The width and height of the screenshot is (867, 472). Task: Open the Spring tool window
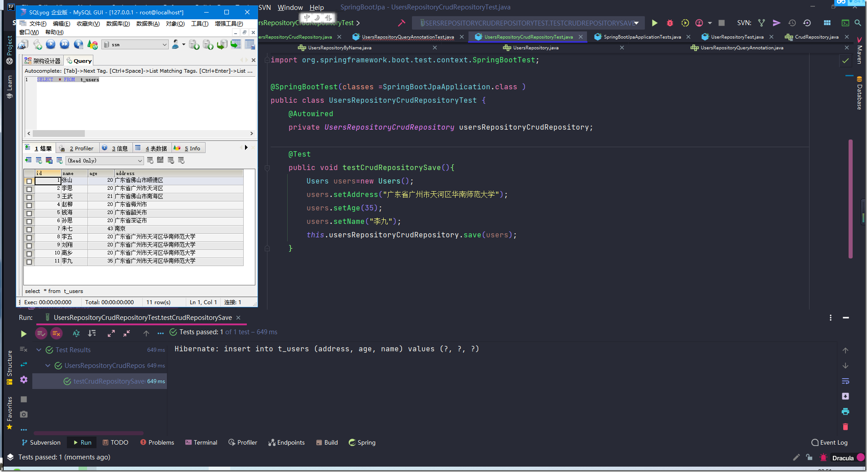[x=362, y=442]
